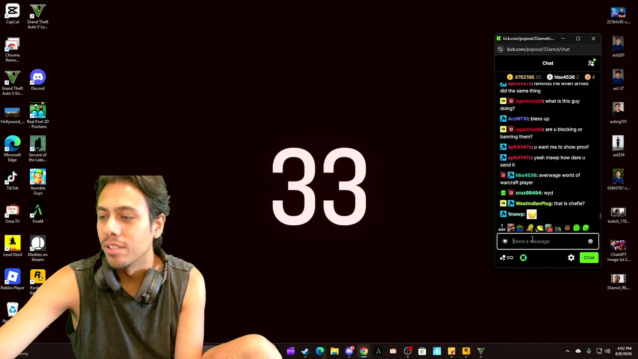638x359 pixels.
Task: Click top gifter 4762198 leaderboard entry
Action: pos(523,77)
